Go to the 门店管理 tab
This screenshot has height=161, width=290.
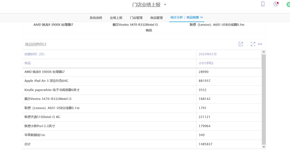coord(136,18)
